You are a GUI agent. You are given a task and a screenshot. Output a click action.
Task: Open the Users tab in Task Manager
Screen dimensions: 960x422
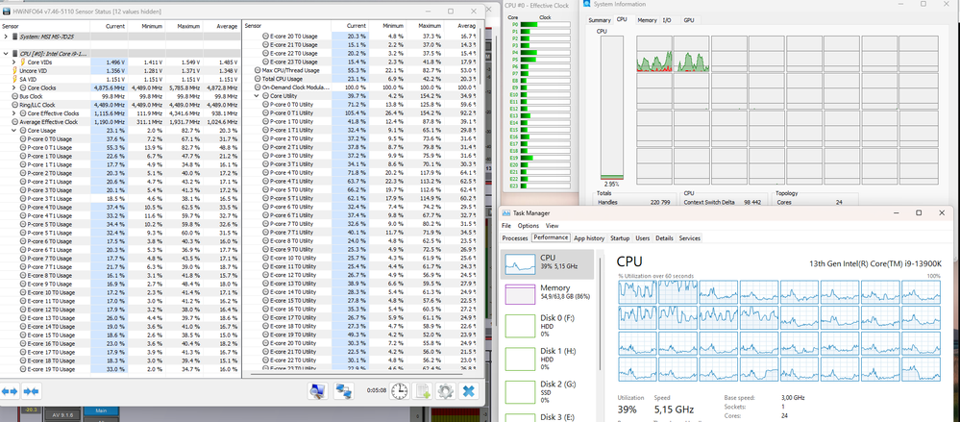(643, 237)
